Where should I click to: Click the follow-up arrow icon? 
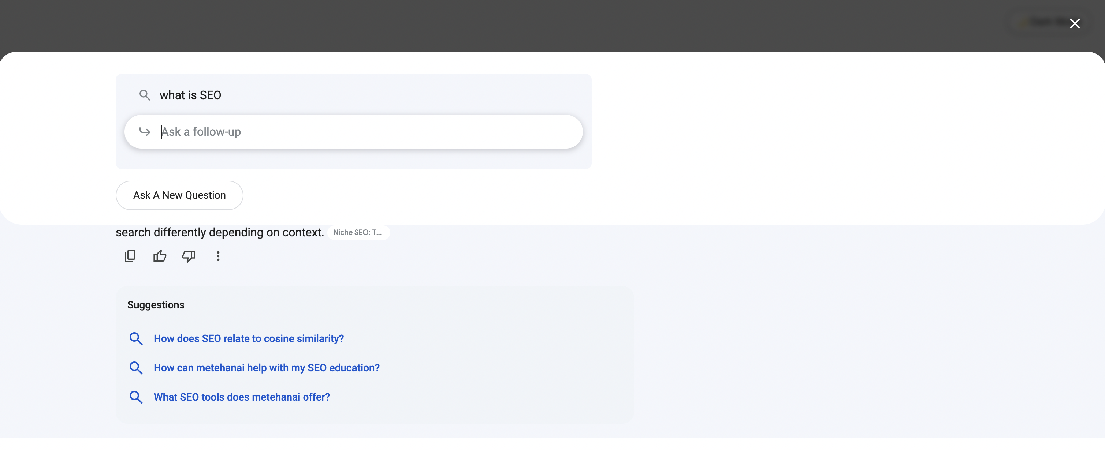[145, 132]
